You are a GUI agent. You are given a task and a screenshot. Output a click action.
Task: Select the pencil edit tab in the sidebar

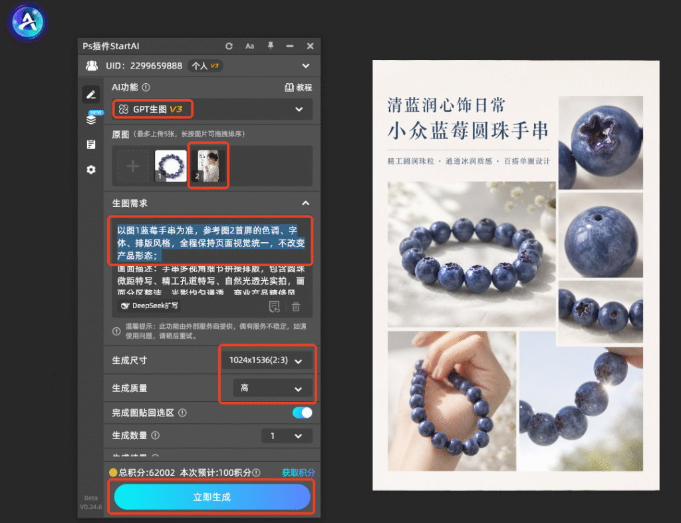pyautogui.click(x=90, y=94)
